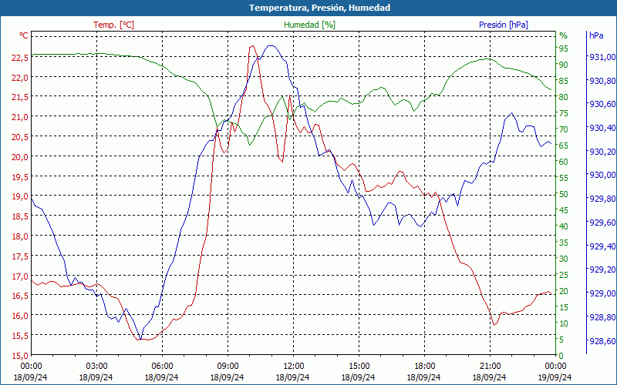Click the '75' humidity axis value
The height and width of the screenshot is (385, 617).
tap(564, 113)
